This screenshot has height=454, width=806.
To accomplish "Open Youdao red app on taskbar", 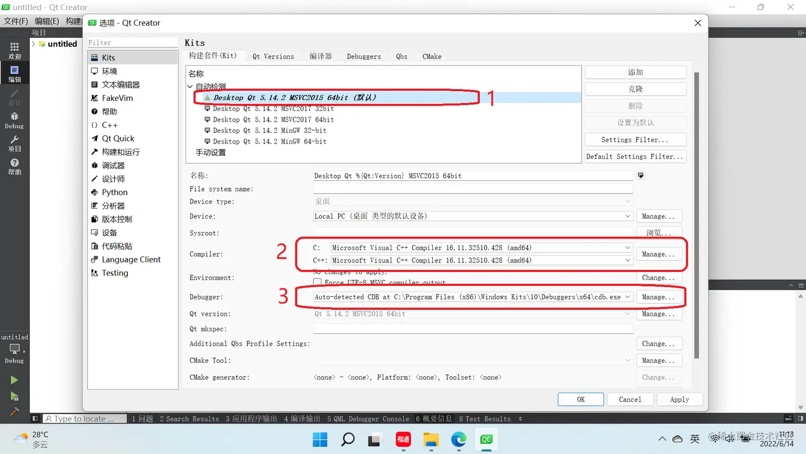I will [403, 440].
